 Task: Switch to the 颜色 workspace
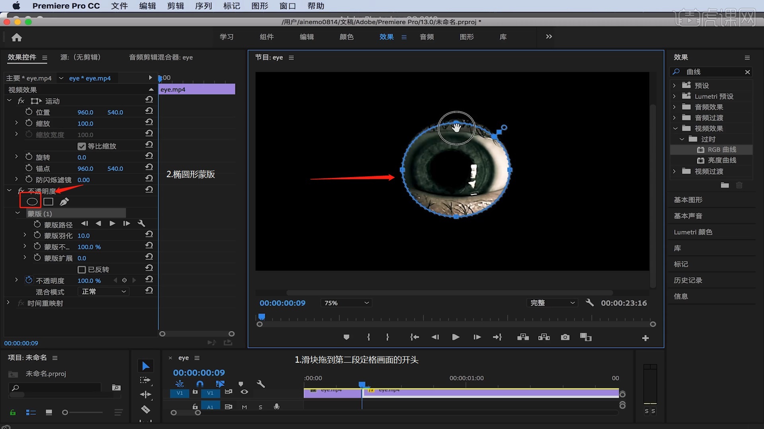coord(346,37)
